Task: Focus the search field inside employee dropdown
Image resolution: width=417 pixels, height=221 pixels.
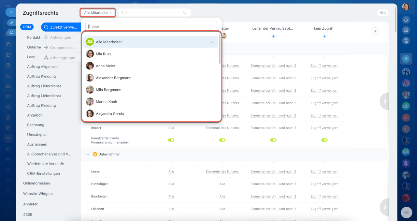Action: [x=151, y=27]
